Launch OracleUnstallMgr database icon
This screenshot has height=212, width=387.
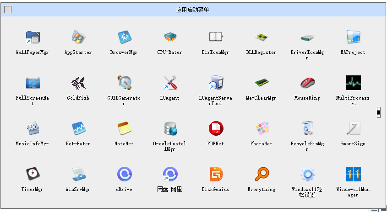coord(170,128)
